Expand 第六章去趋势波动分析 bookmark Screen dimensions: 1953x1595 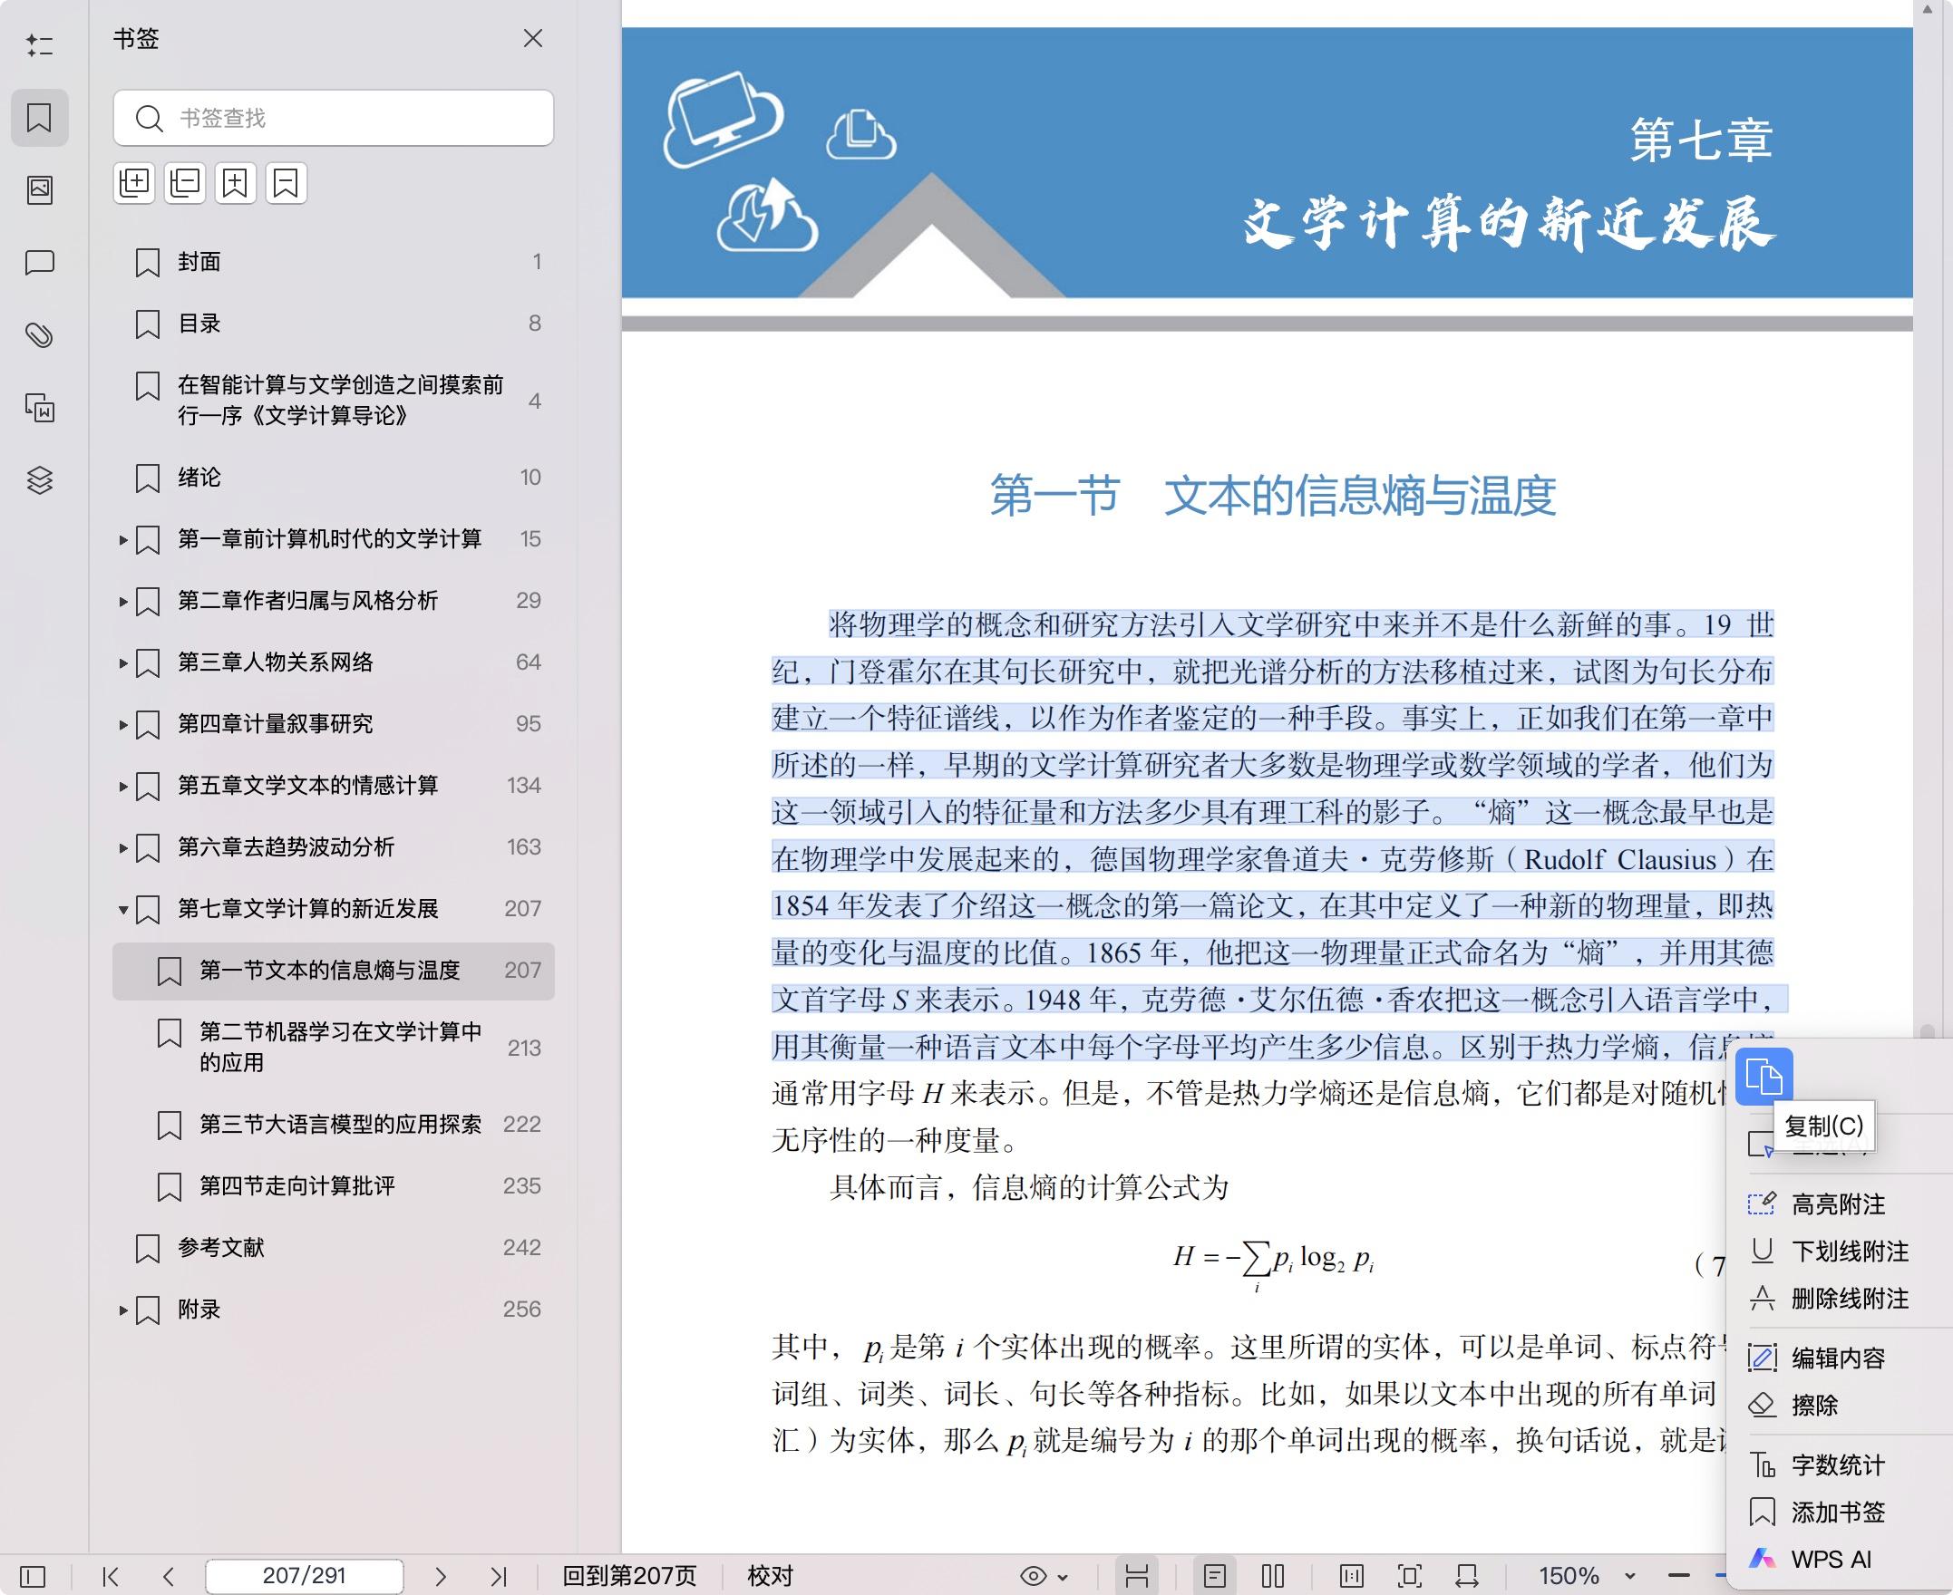point(123,847)
